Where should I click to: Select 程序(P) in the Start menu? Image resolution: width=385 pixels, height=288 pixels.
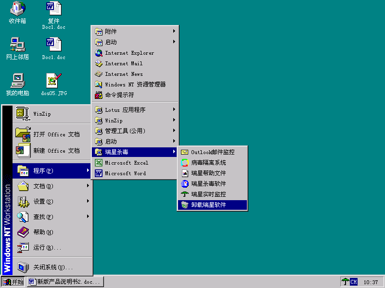pyautogui.click(x=52, y=171)
